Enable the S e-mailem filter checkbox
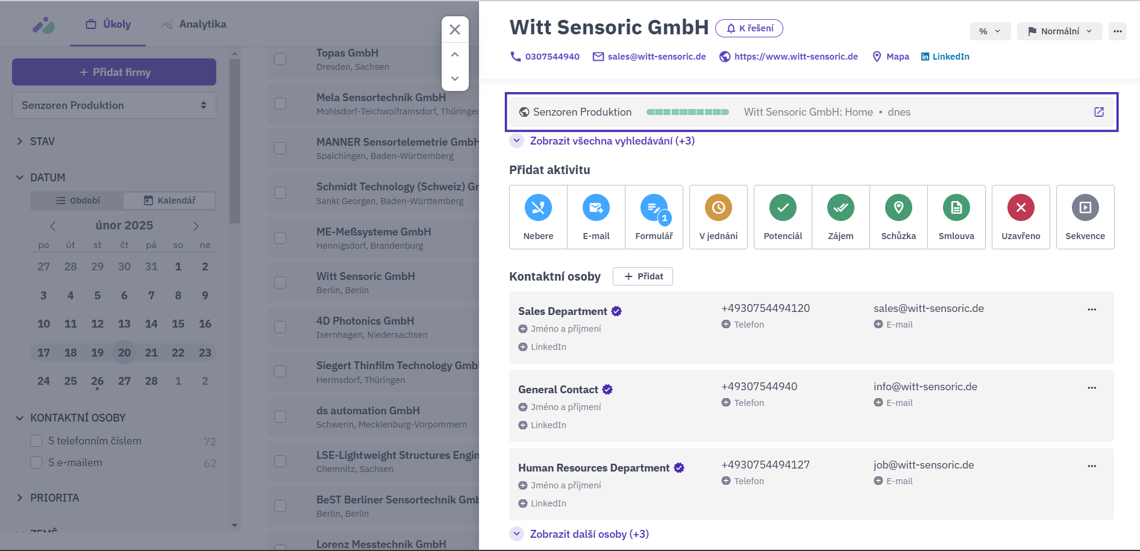1140x551 pixels. click(36, 462)
